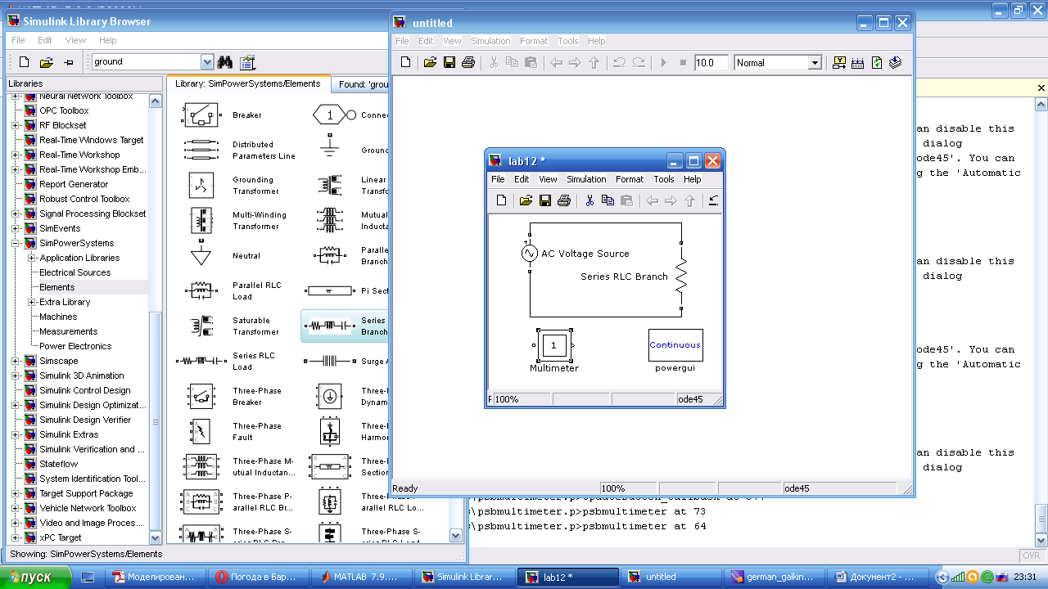
Task: Switch to Library: SimPowerSystems/Elements tab
Action: [x=248, y=83]
